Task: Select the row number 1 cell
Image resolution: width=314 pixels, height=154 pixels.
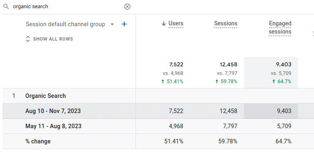Action: 14,96
